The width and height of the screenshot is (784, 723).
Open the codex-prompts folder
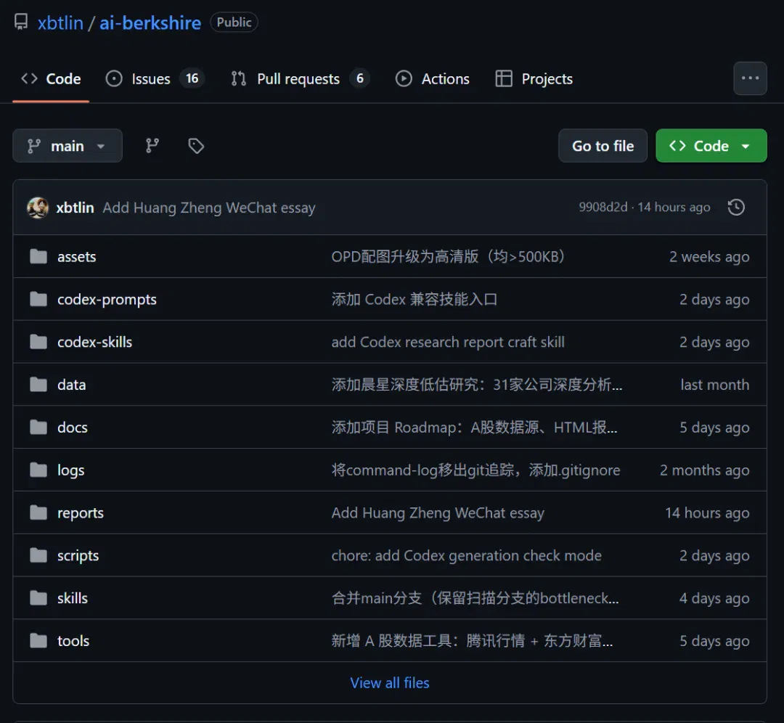tap(107, 300)
